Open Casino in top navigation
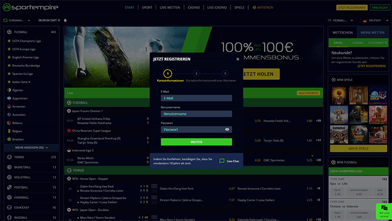Screen dimensions: 392x221 click(193, 8)
